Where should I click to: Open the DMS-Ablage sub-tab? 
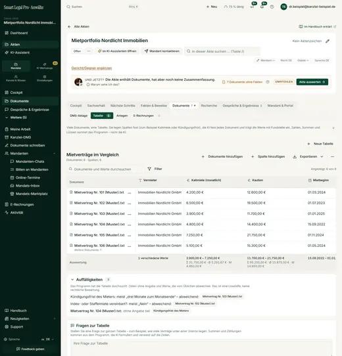(x=79, y=116)
